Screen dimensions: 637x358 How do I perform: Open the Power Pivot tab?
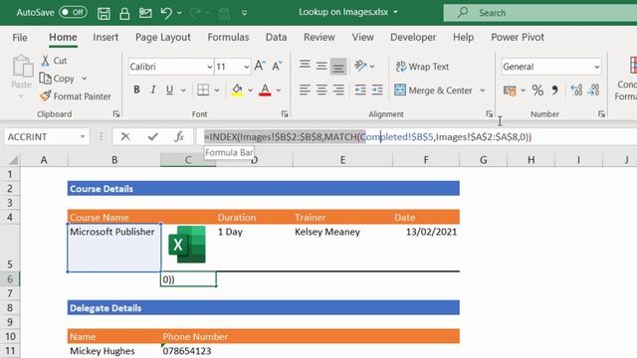pos(518,38)
